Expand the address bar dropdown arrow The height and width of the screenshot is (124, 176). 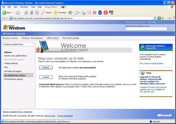(x=155, y=18)
